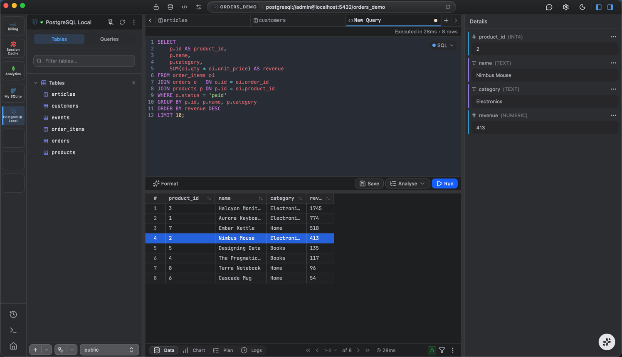Sort results by name column
622x357 pixels.
[261, 198]
